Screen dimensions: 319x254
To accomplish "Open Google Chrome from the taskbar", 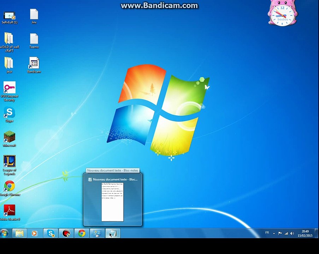I will (x=82, y=233).
